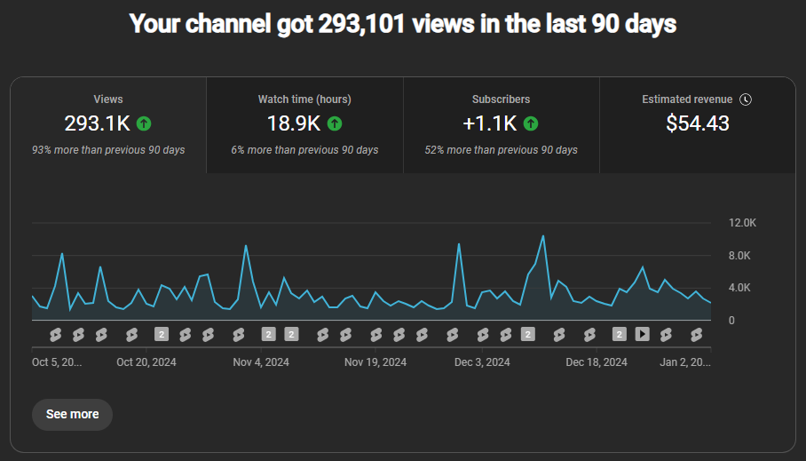
Task: Click the last Shorts marker above Jan 2
Action: tap(697, 334)
